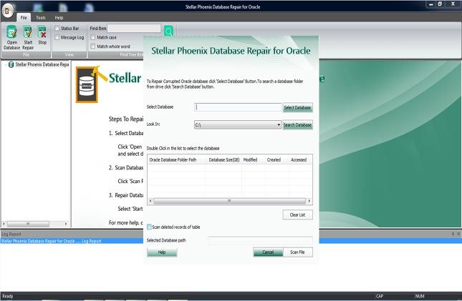This screenshot has width=462, height=301.
Task: Pin the Log Report panel
Action: click(453, 234)
